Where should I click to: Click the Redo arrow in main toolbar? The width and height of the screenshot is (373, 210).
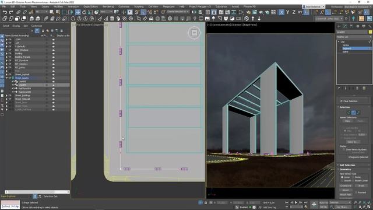pyautogui.click(x=11, y=12)
